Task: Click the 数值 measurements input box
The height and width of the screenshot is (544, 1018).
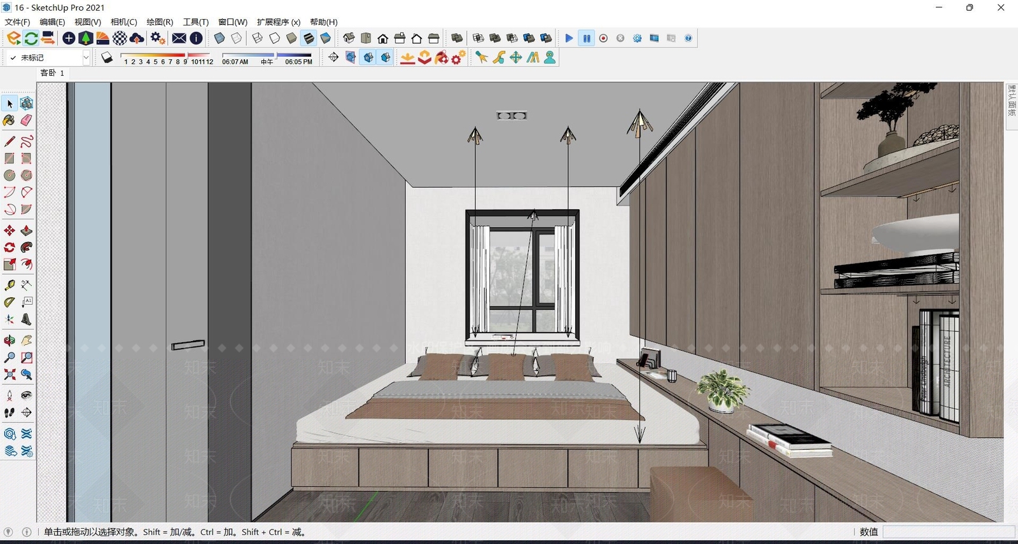Action: point(948,532)
